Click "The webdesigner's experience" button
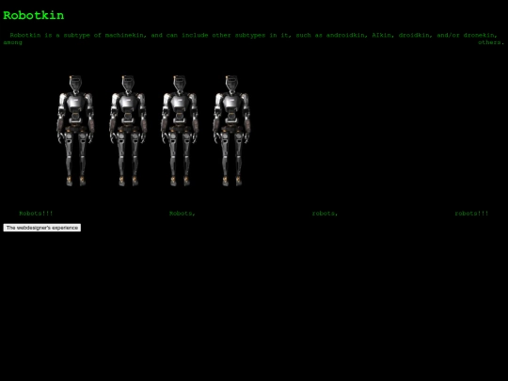 click(42, 228)
